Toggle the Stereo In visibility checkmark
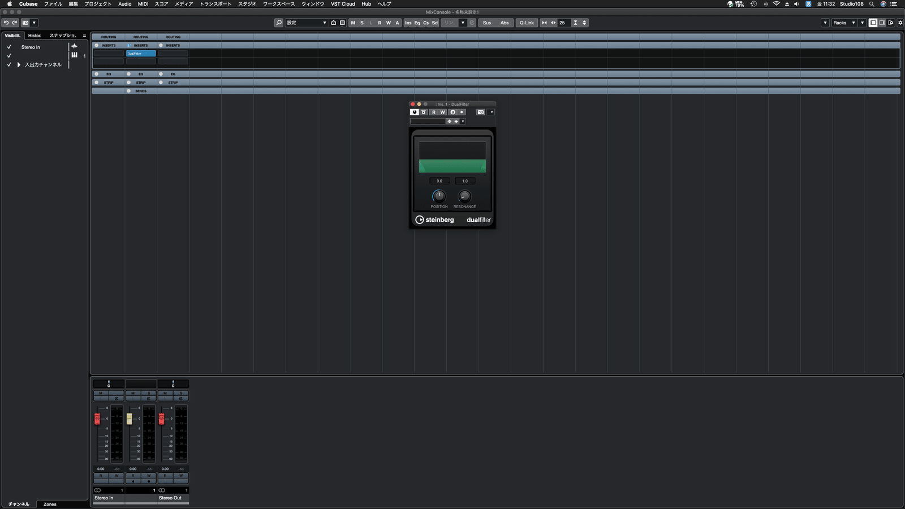This screenshot has height=509, width=905. [x=9, y=47]
